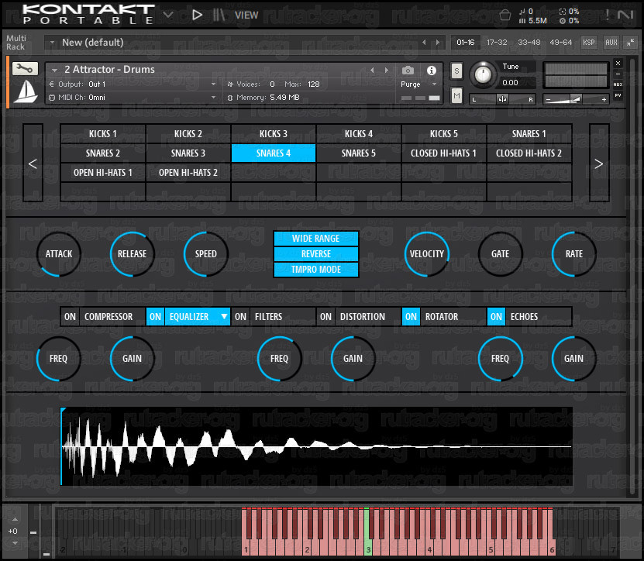Toggle the TMPRO MODE switch

click(316, 270)
